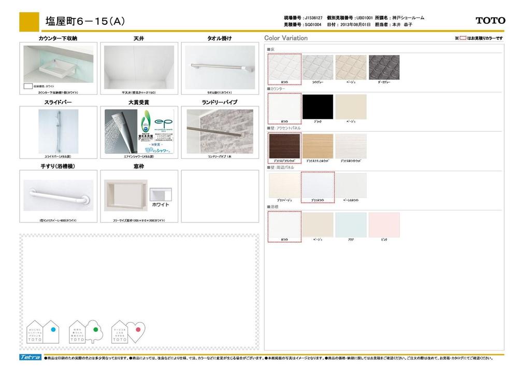This screenshot has width=518, height=366.
Task: Select the ランドリーパイプ product image
Action: pos(220,130)
